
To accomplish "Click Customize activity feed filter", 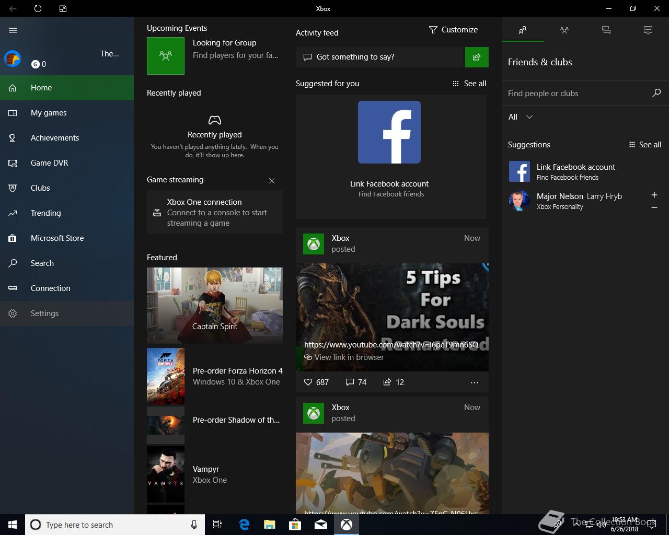I will click(x=453, y=30).
